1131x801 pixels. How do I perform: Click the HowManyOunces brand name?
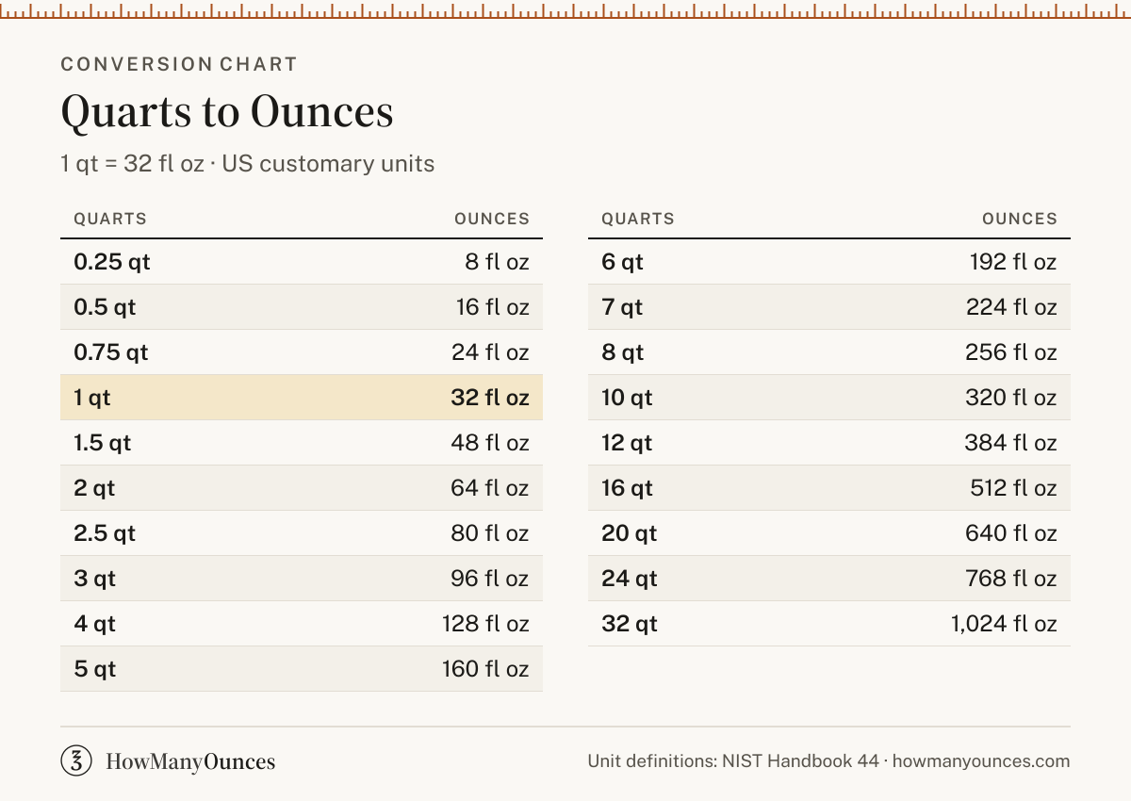coord(190,761)
